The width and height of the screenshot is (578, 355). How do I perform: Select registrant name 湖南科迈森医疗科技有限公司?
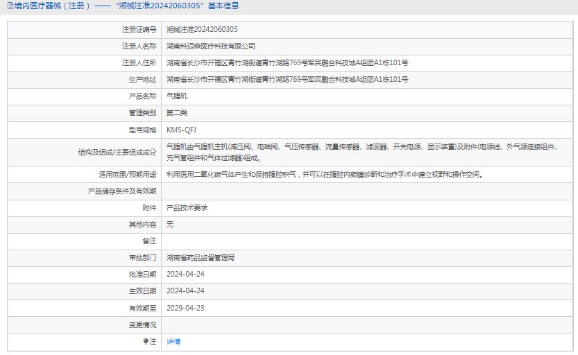[x=211, y=46]
